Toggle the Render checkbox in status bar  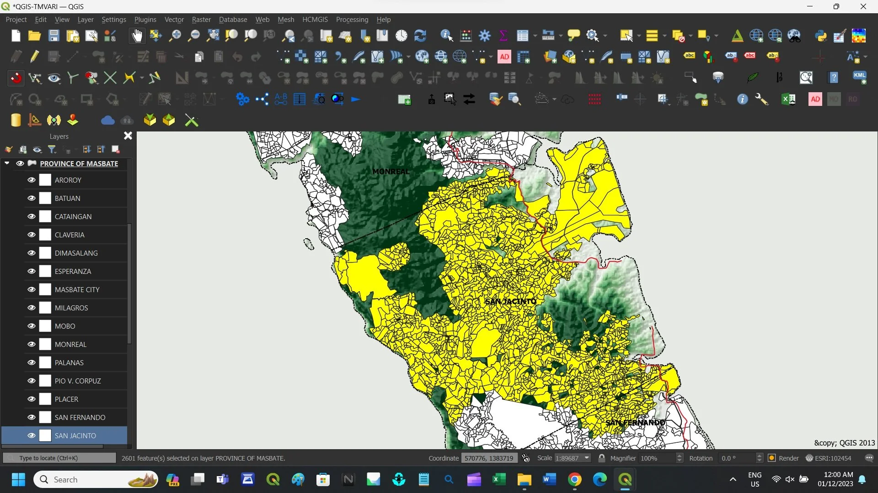(771, 458)
